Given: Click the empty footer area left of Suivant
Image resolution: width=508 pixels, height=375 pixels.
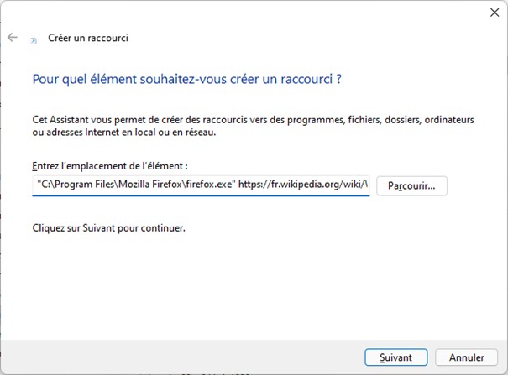Looking at the screenshot, I should (185, 357).
